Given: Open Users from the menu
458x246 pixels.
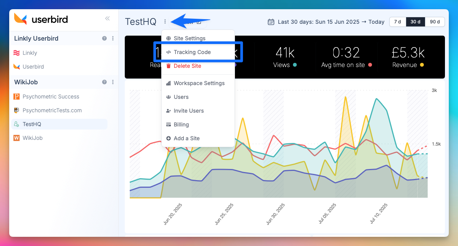Looking at the screenshot, I should [x=198, y=97].
